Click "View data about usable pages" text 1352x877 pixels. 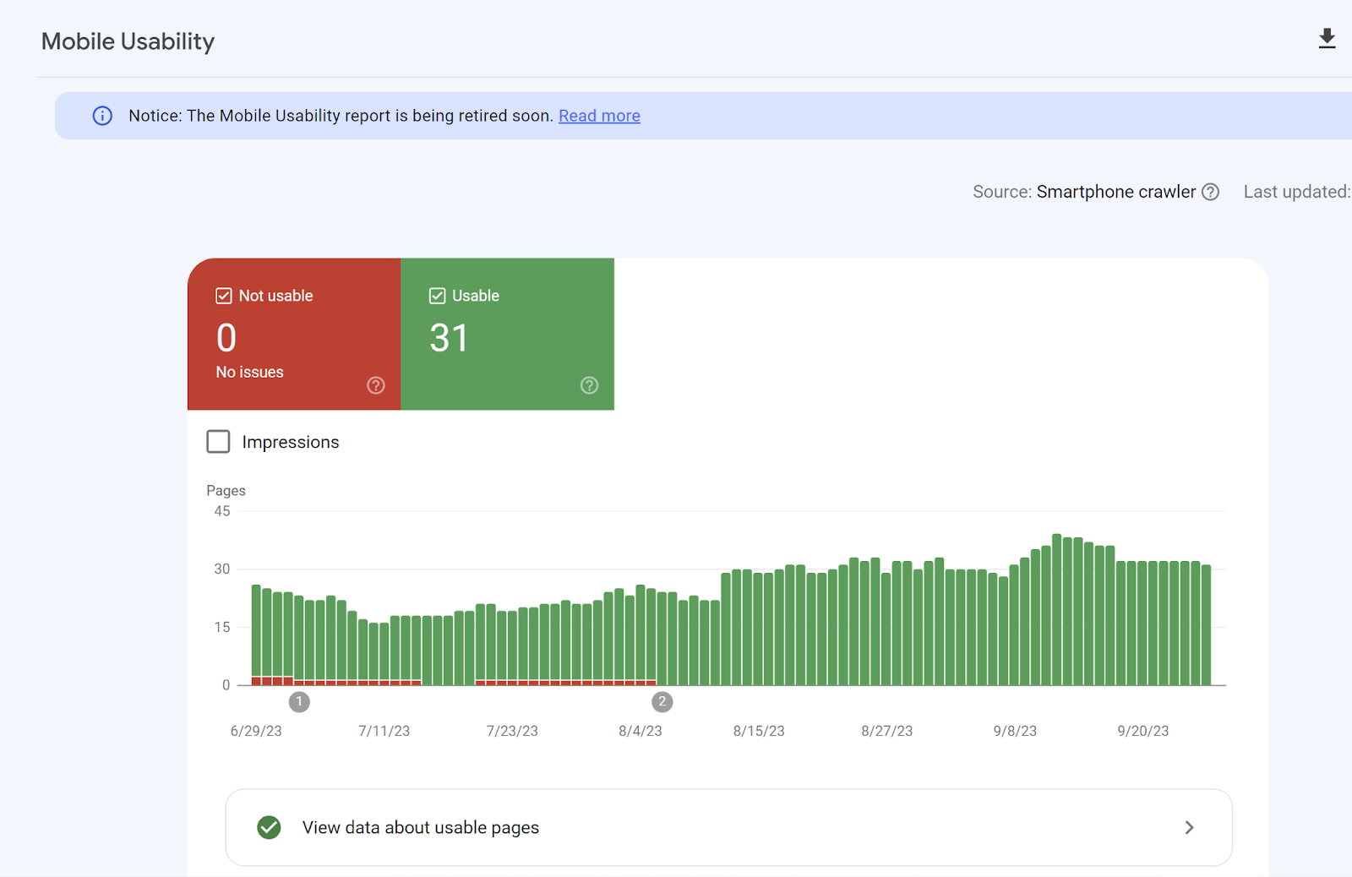(420, 827)
